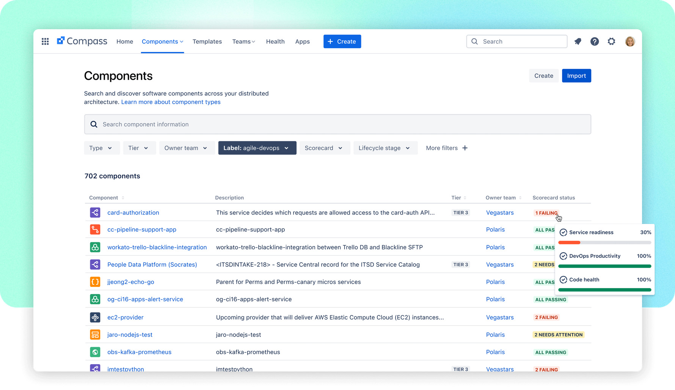
Task: Open the obs-kafka-prometheus component link
Action: click(x=139, y=352)
